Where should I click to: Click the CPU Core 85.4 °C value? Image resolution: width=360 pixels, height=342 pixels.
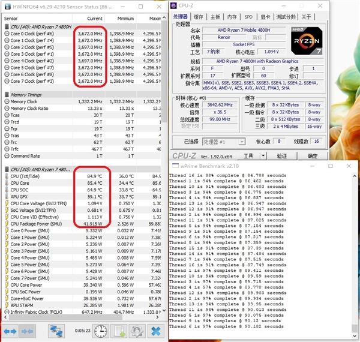click(95, 183)
